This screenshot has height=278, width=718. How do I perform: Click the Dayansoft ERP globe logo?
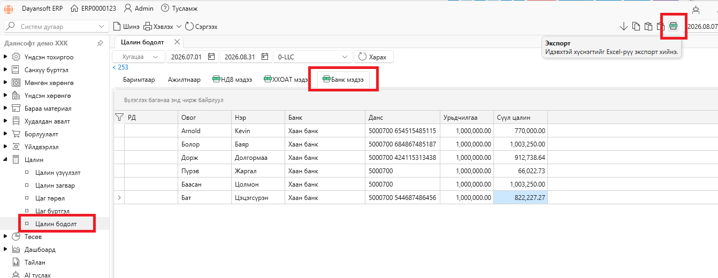[10, 9]
